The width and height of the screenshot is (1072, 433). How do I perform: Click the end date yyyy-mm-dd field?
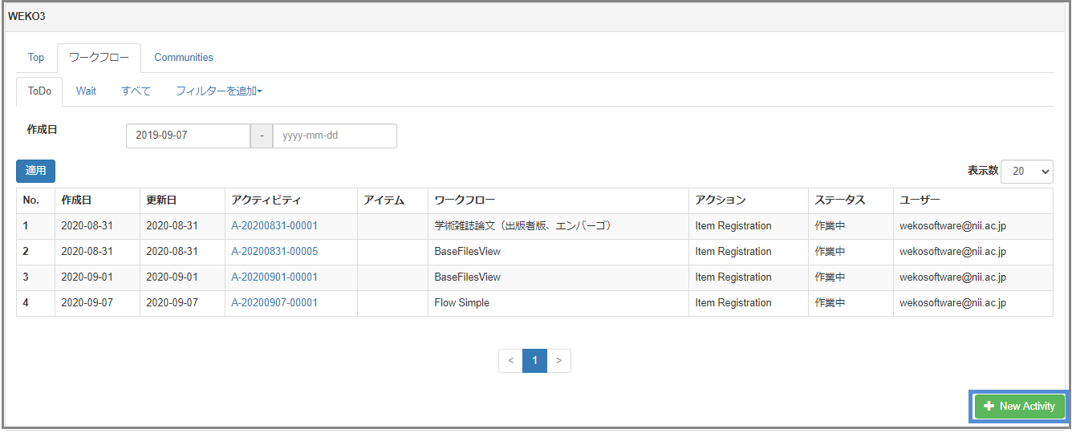pos(335,136)
